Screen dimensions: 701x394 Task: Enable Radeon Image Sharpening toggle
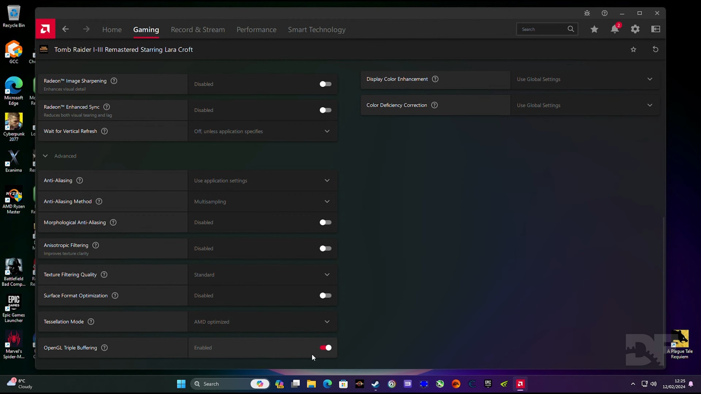(325, 84)
